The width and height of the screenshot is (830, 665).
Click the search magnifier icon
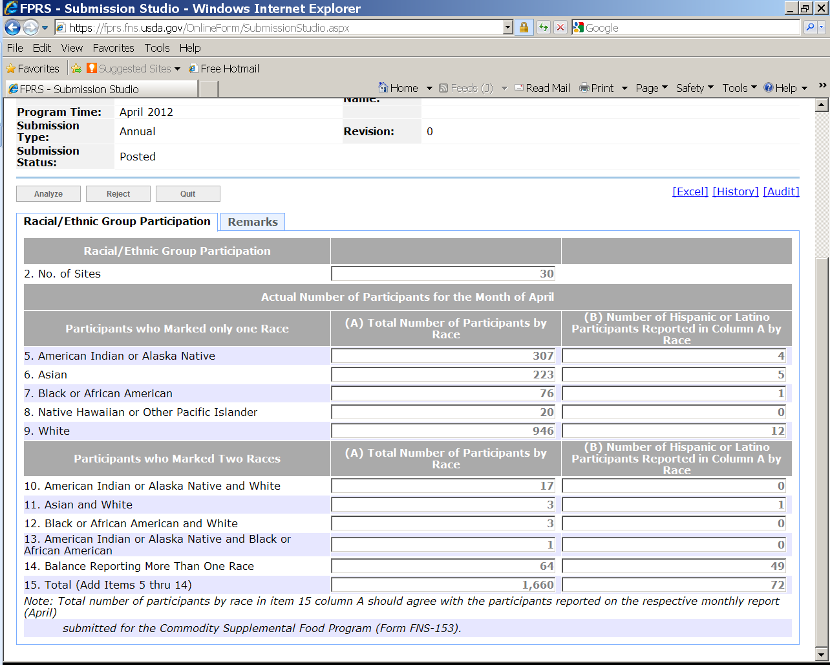pos(809,28)
